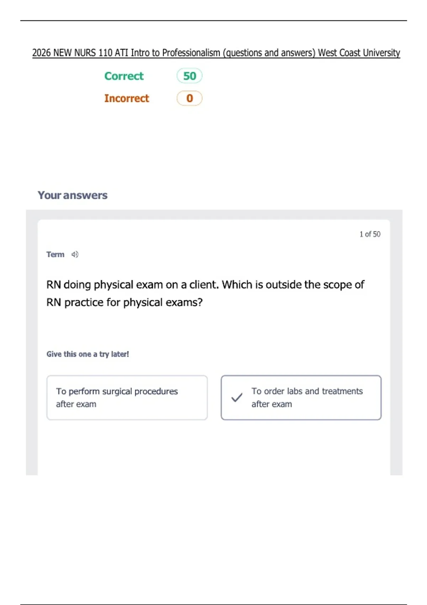Click 'West Coast University' in the title
The width and height of the screenshot is (427, 605).
tap(359, 53)
